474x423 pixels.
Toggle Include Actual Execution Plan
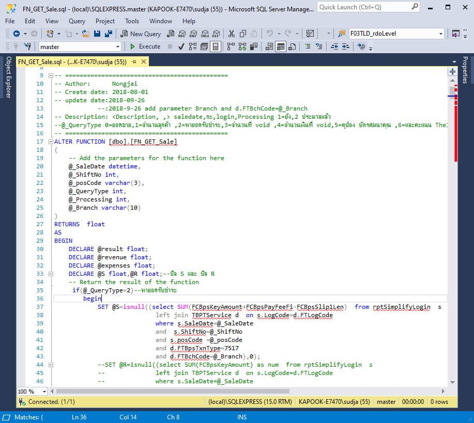tap(231, 46)
